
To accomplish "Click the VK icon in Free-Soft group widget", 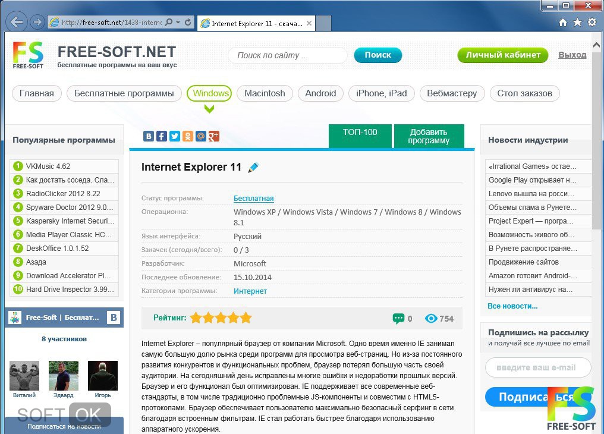I will click(x=114, y=317).
